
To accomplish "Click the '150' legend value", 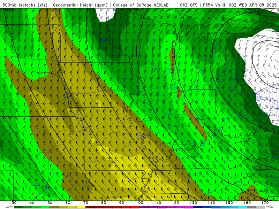I will [x=229, y=203].
